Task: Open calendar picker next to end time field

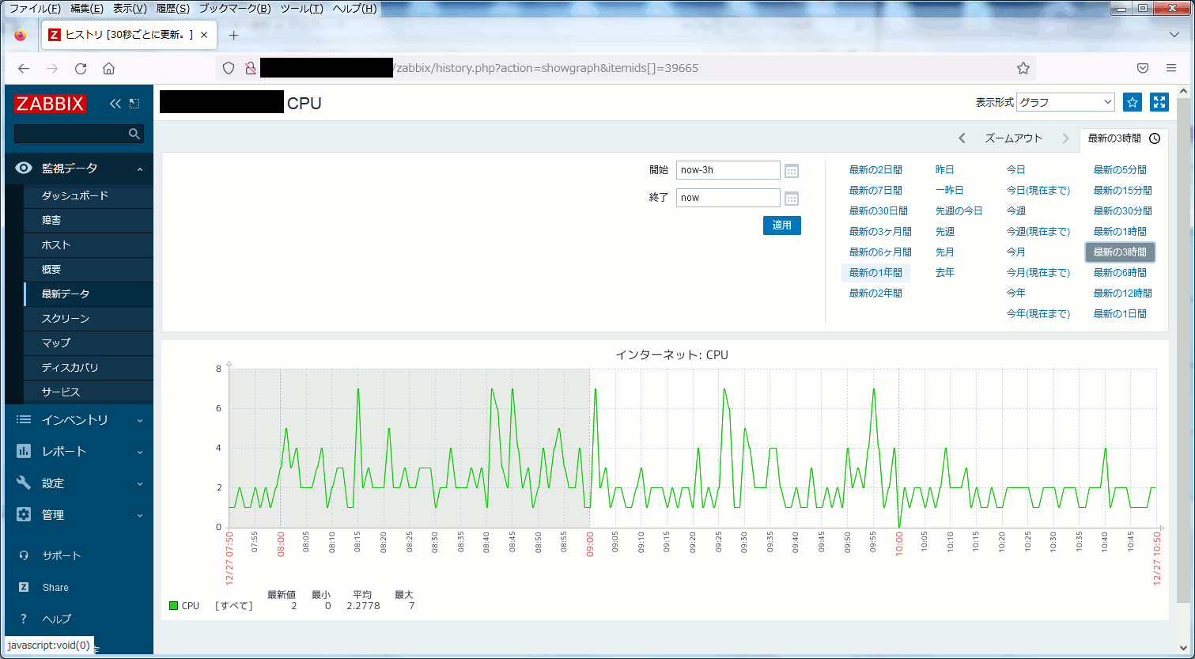Action: click(x=792, y=199)
